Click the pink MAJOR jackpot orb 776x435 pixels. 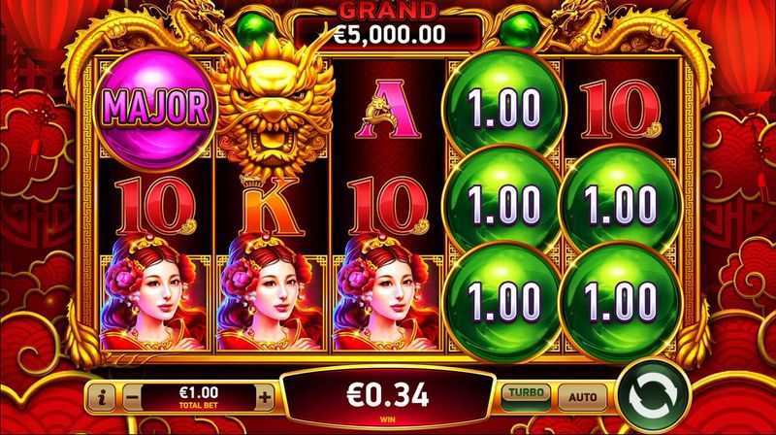coord(156,109)
